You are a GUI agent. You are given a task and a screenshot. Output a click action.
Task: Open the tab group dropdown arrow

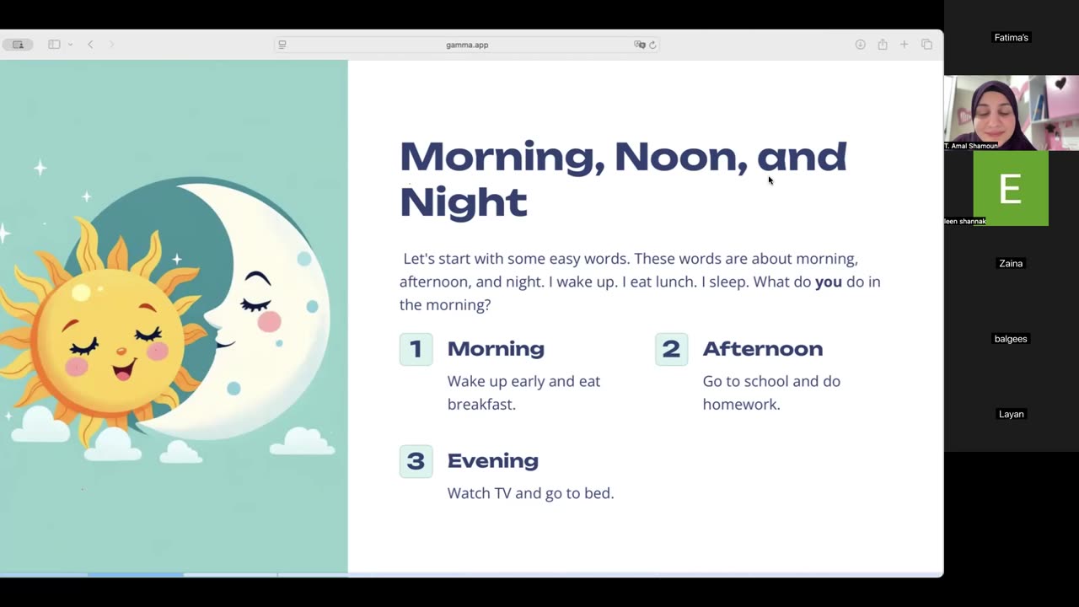pyautogui.click(x=70, y=45)
